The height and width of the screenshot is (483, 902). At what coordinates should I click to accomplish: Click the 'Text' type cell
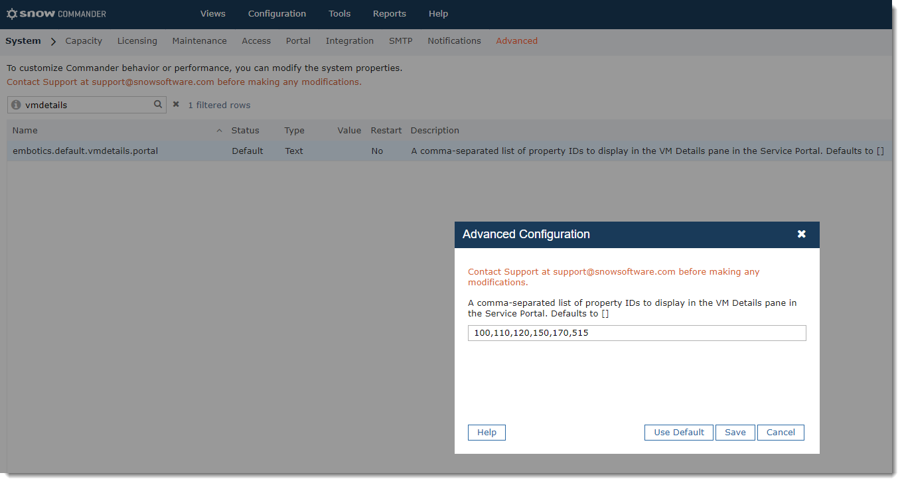click(294, 151)
